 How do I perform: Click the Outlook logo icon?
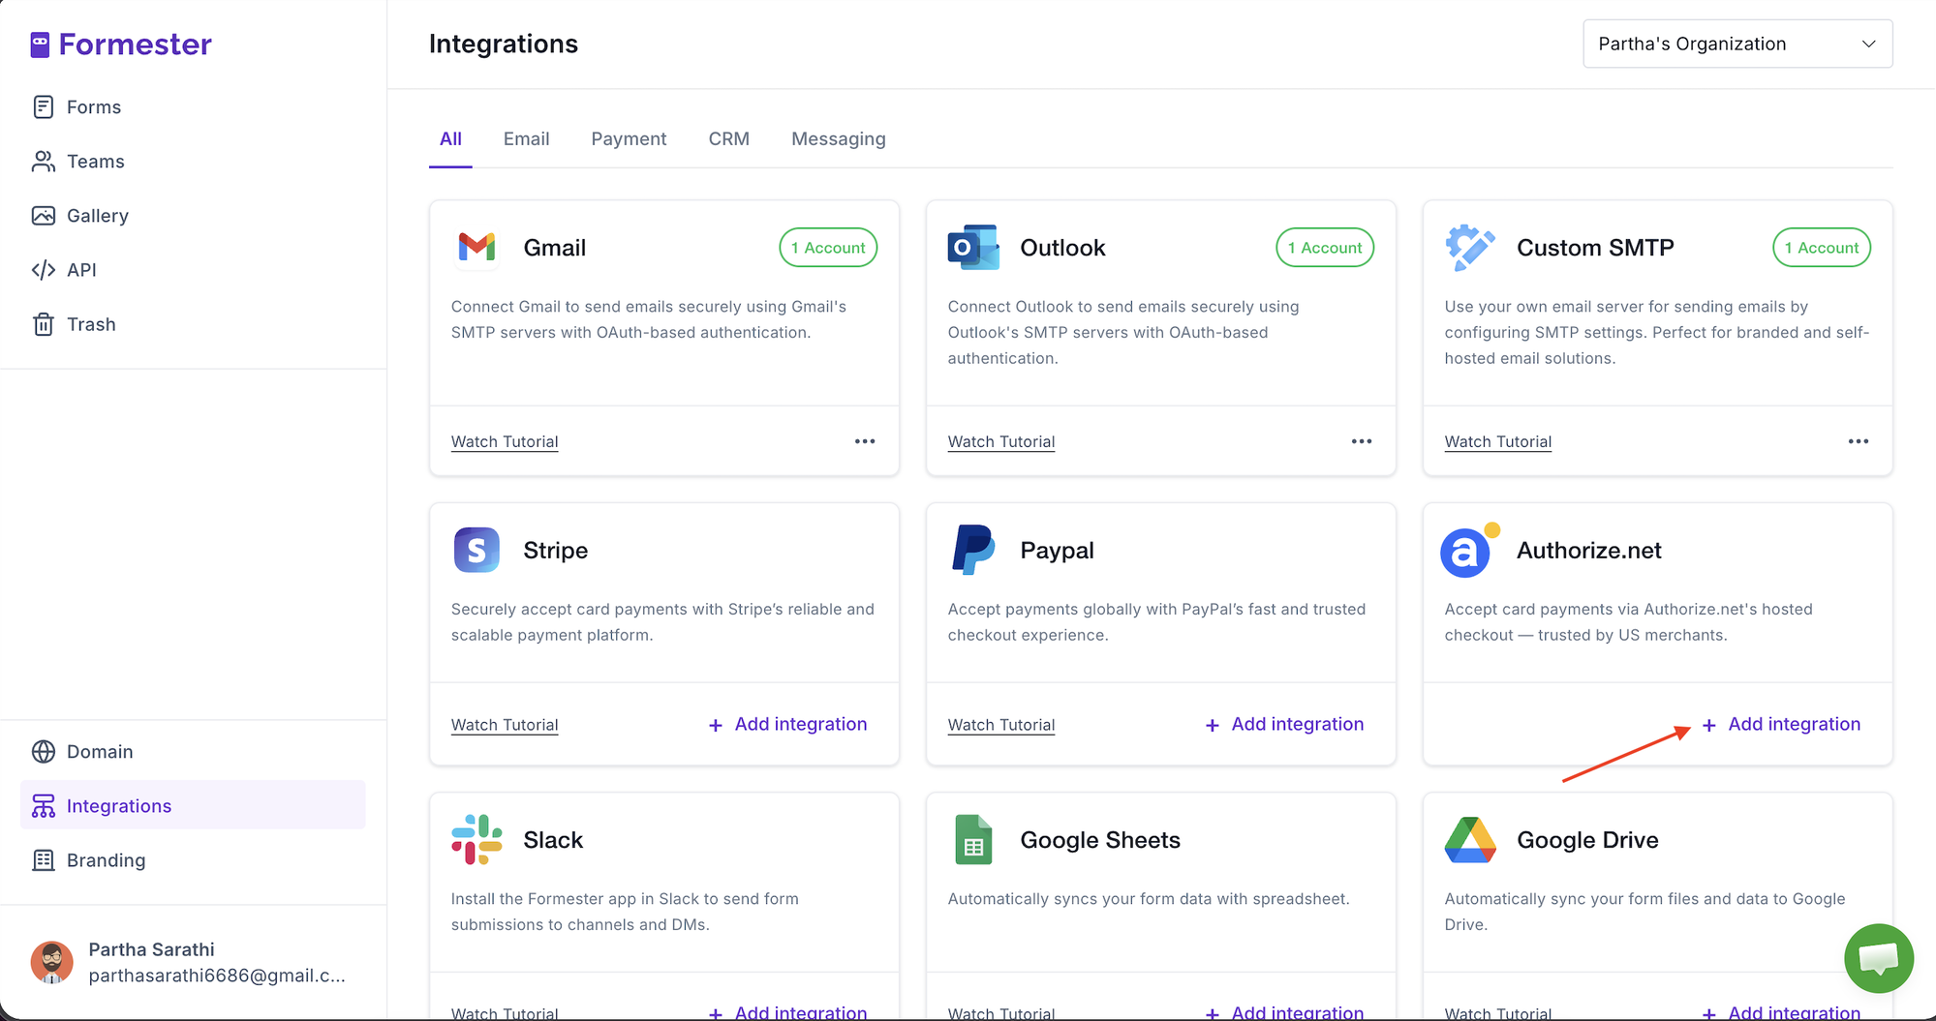[x=973, y=248]
